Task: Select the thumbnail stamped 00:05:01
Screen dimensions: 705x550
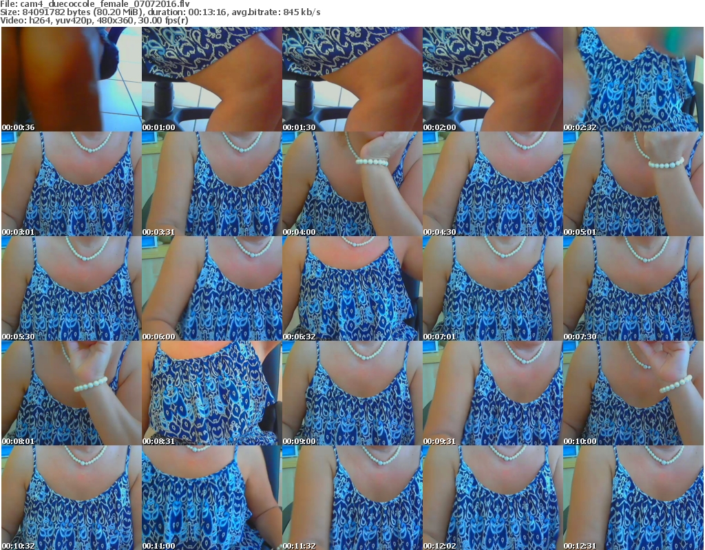Action: pyautogui.click(x=633, y=184)
